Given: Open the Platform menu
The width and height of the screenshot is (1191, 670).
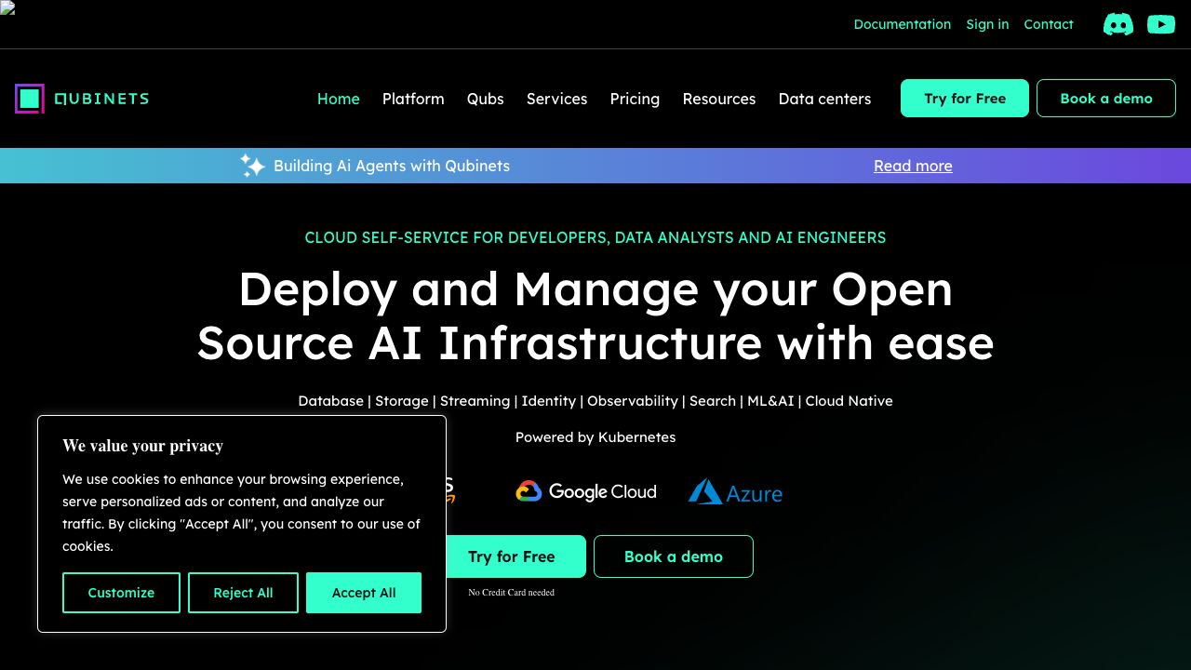Looking at the screenshot, I should [x=413, y=99].
